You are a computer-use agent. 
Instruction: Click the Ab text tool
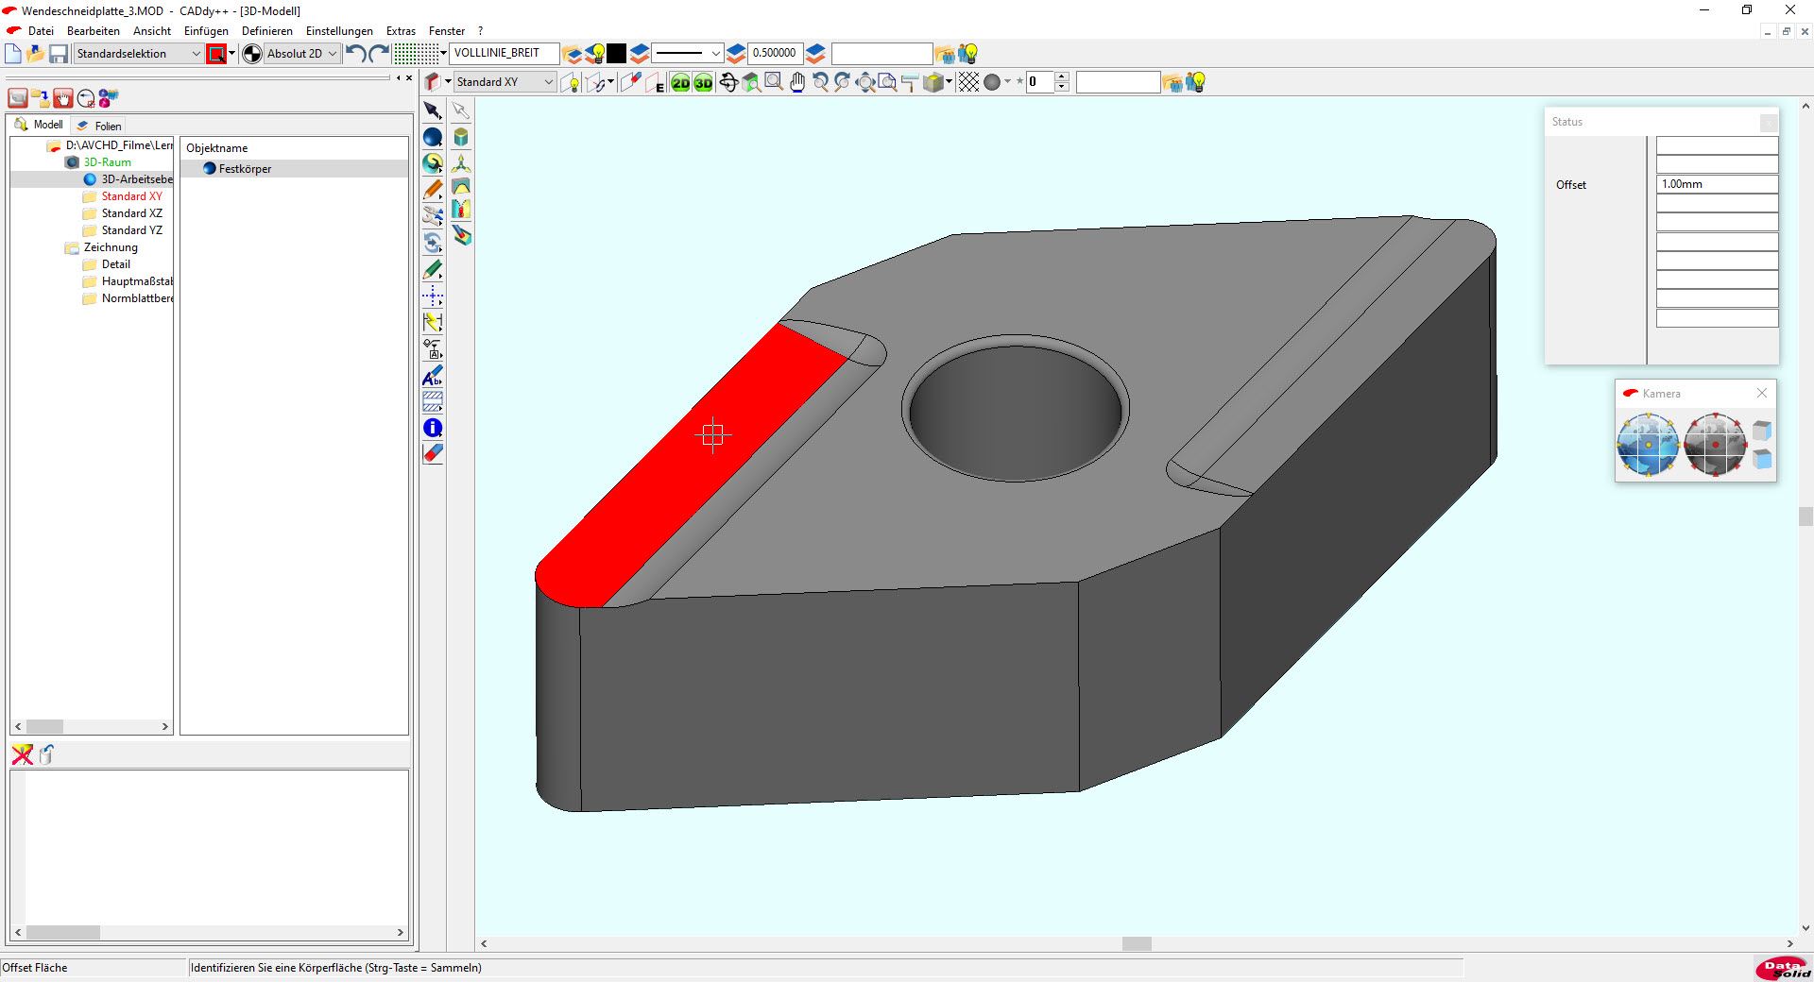tap(433, 376)
